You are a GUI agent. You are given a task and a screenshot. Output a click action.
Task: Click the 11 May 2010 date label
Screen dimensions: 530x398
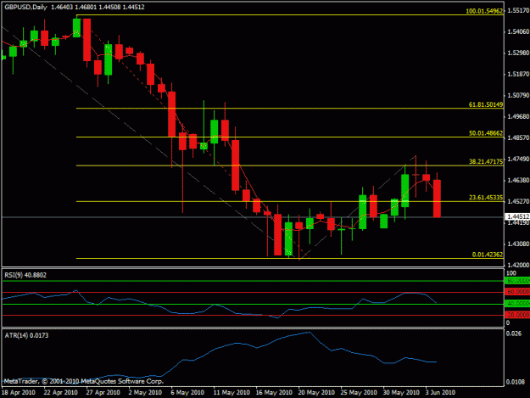point(232,392)
